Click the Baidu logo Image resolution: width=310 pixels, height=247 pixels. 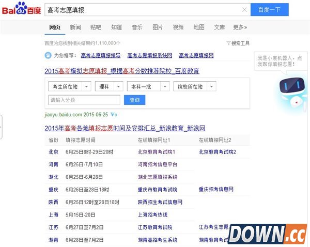coord(20,9)
